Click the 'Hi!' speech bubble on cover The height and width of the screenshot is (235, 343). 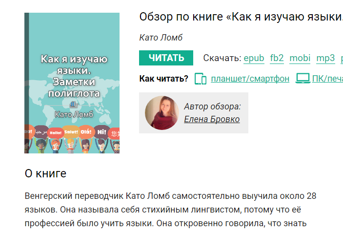pos(101,131)
